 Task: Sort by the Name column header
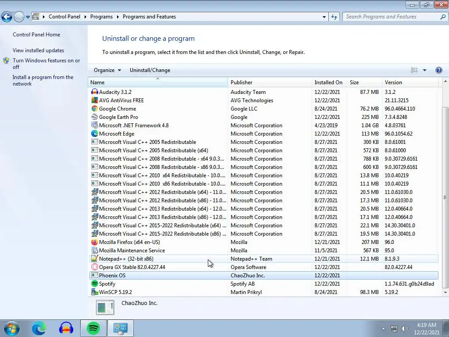point(158,82)
